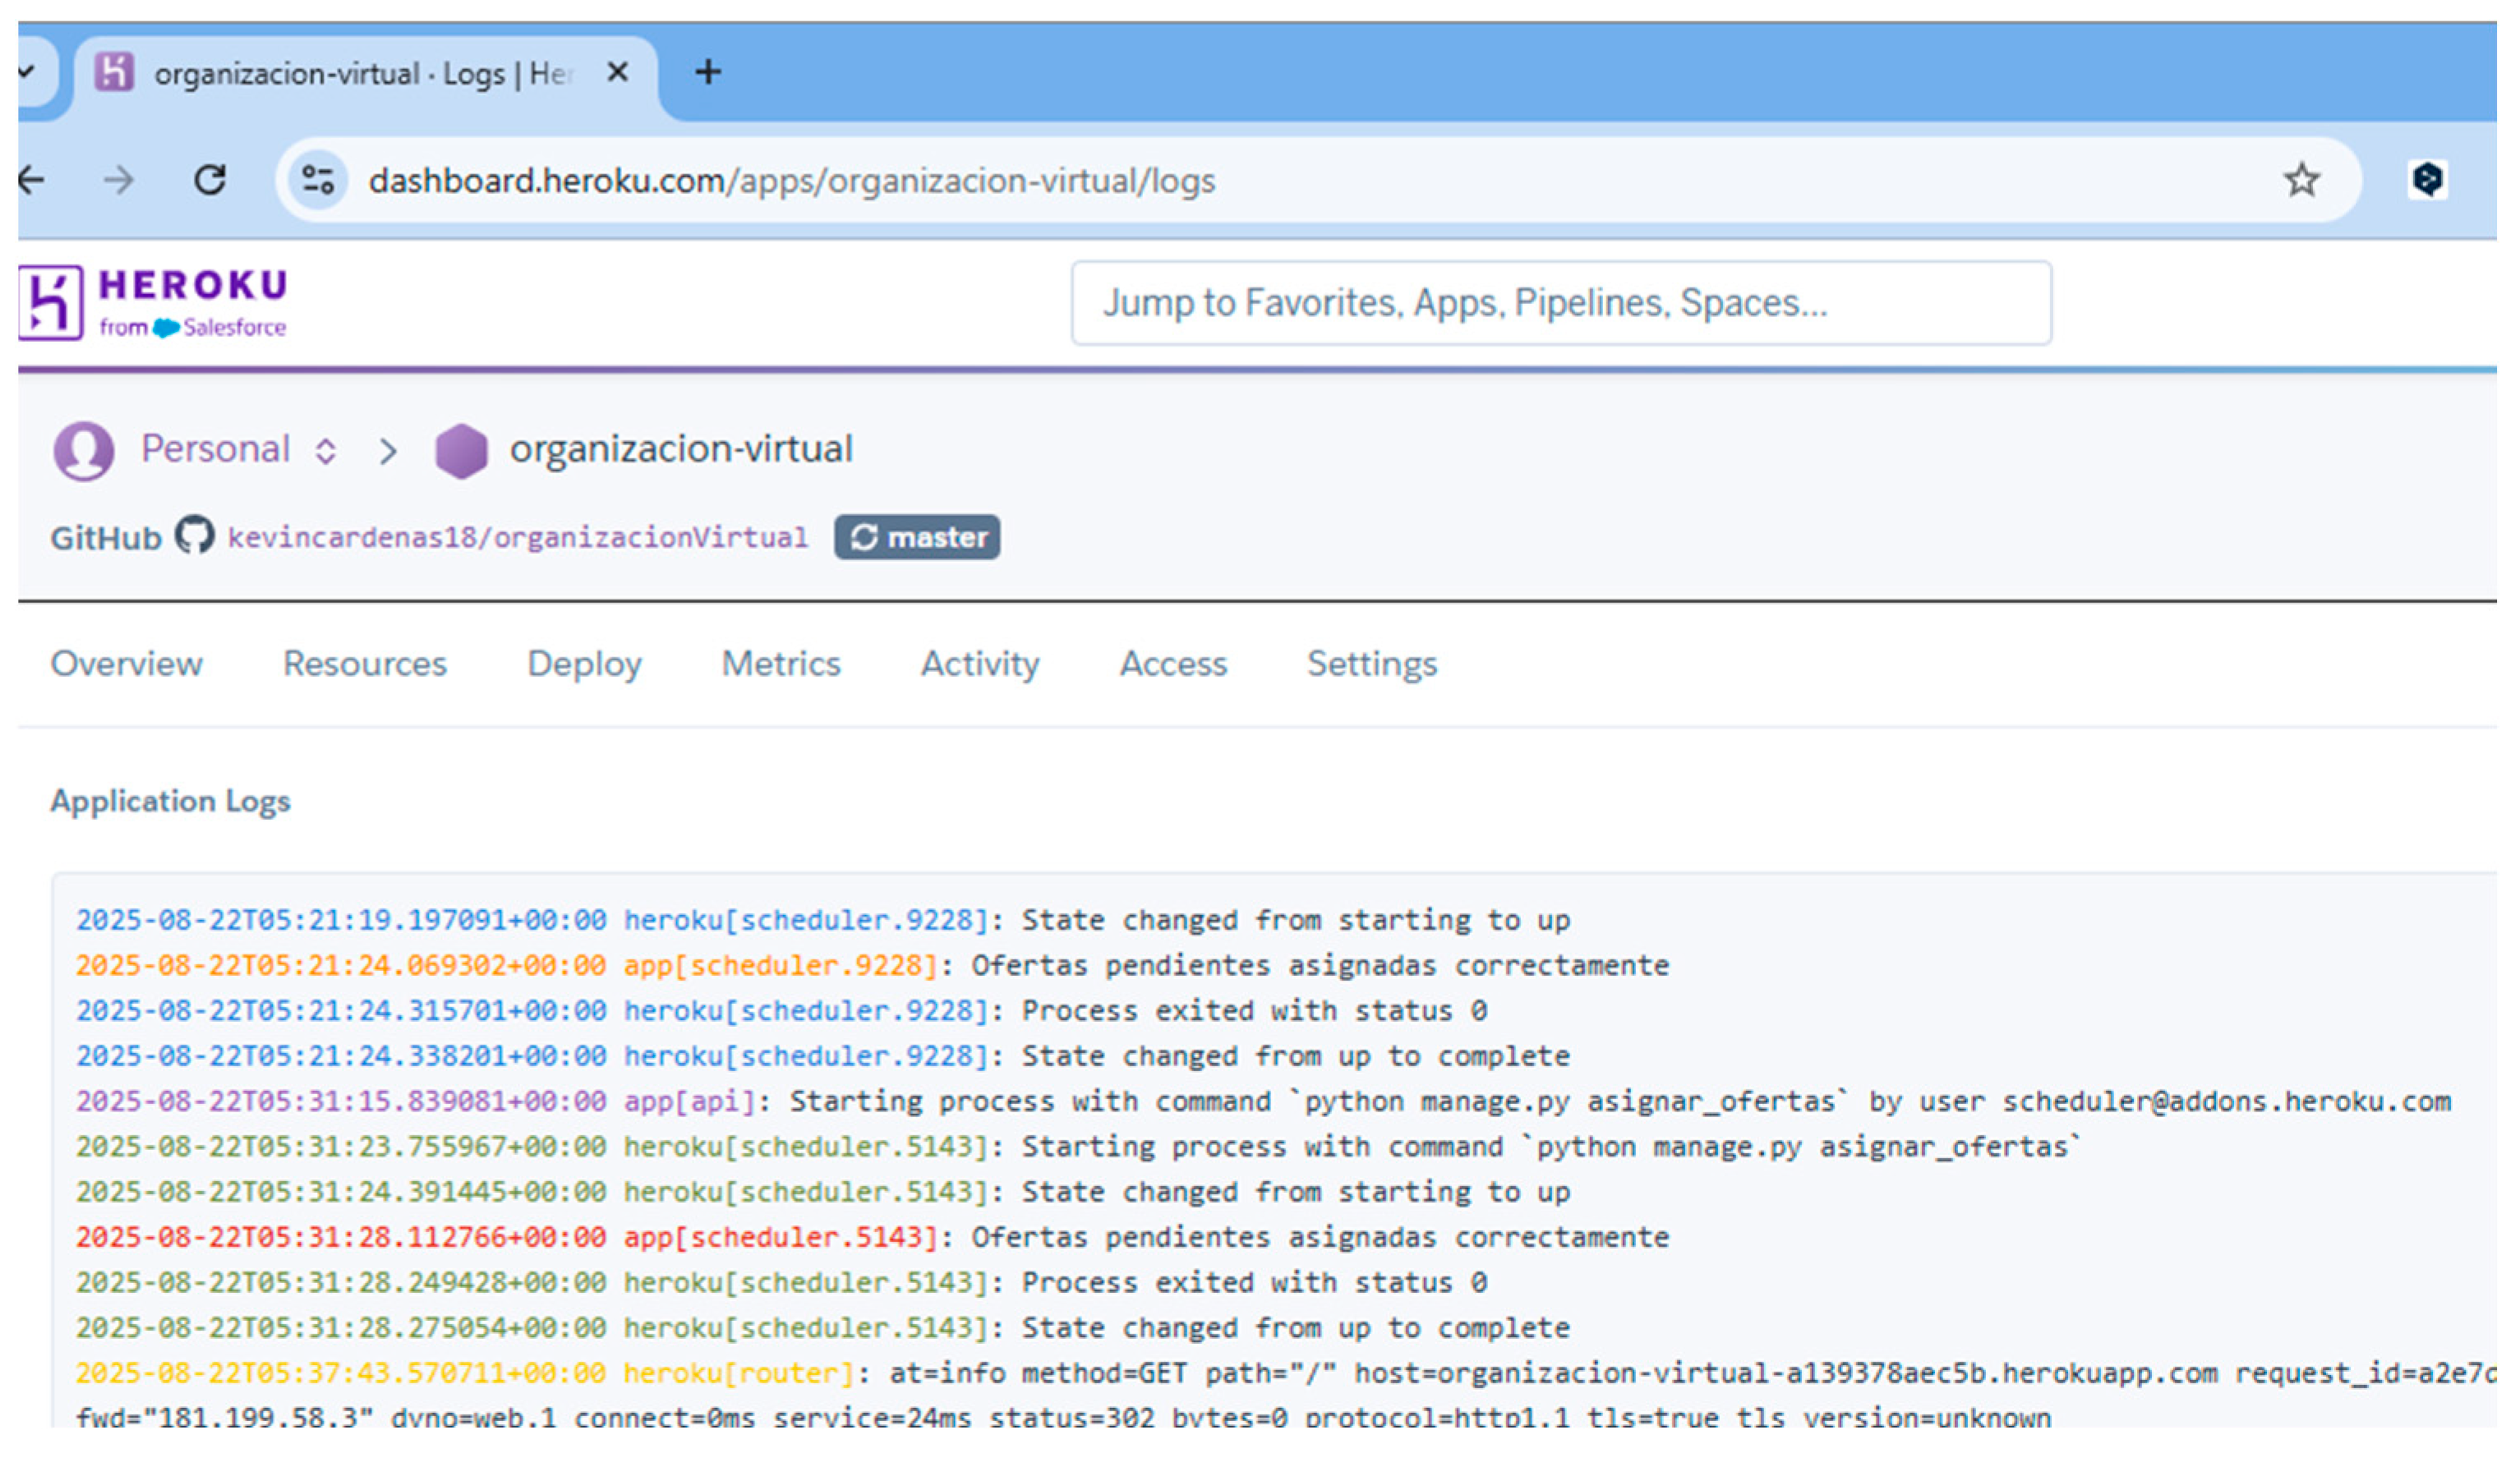This screenshot has height=1458, width=2520.
Task: Open a new browser tab
Action: (708, 73)
